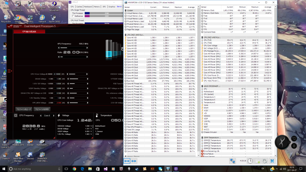The width and height of the screenshot is (306, 172).
Task: Switch to the Mainboard tab in CPU-Z
Action: [88, 7]
